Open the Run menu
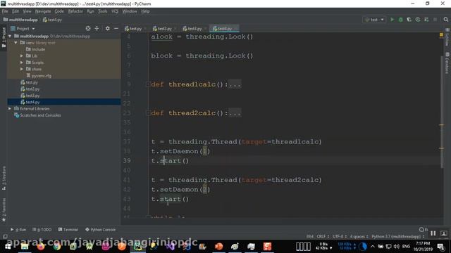The height and width of the screenshot is (253, 451). pyautogui.click(x=90, y=11)
